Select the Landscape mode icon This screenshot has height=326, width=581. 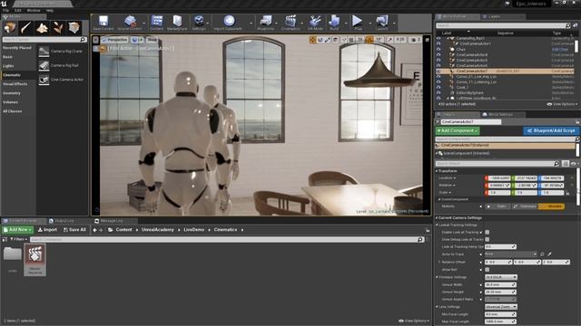click(x=42, y=28)
